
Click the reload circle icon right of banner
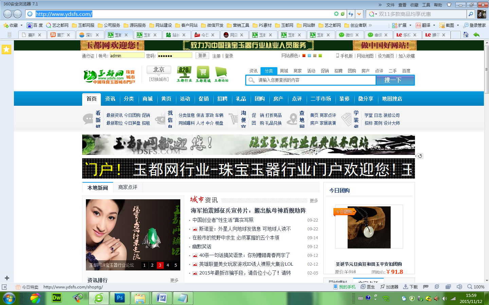420,156
